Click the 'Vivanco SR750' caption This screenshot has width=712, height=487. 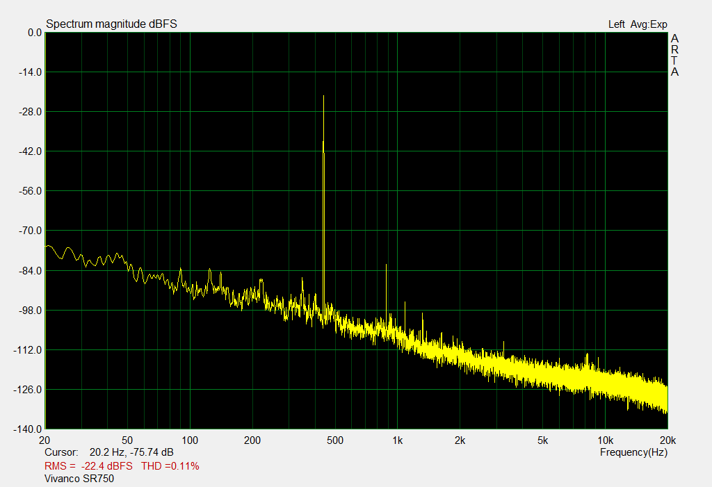[x=79, y=479]
